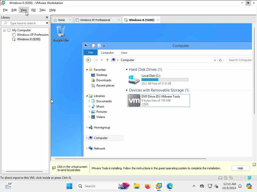Click the green message log icon in status bar
257x192 pixels.
(x=249, y=178)
